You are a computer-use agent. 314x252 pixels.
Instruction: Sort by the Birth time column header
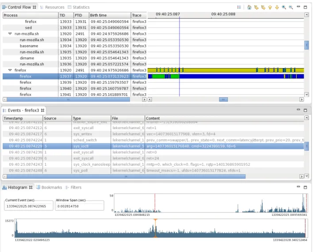pos(110,15)
